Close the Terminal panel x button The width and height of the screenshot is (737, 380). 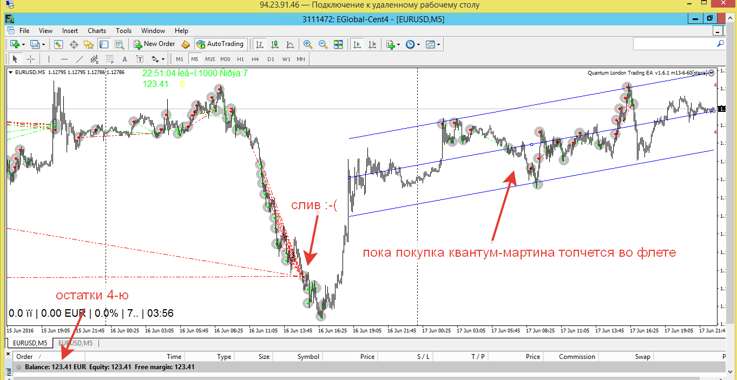click(x=8, y=354)
